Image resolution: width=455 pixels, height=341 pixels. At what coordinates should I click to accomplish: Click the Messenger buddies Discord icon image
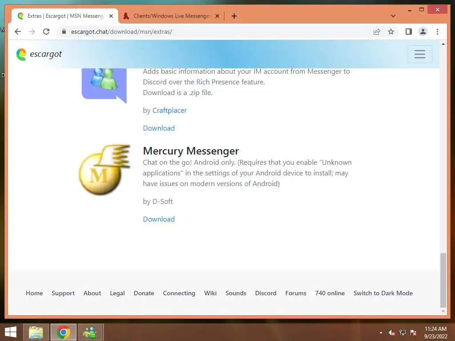click(x=104, y=86)
